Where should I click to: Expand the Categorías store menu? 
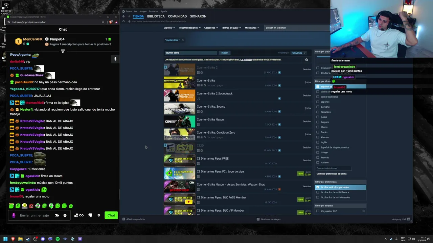211,28
